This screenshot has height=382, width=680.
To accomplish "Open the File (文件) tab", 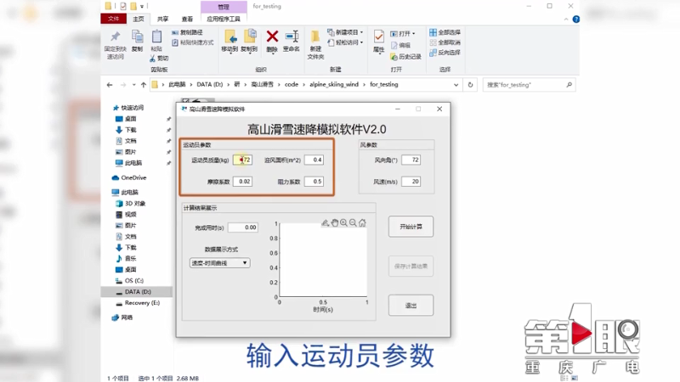I will 114,19.
